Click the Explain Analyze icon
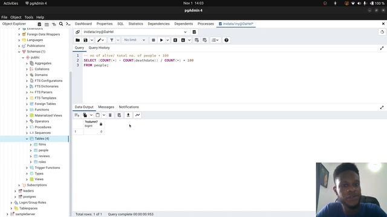This screenshot has height=217, width=387. (x=183, y=40)
